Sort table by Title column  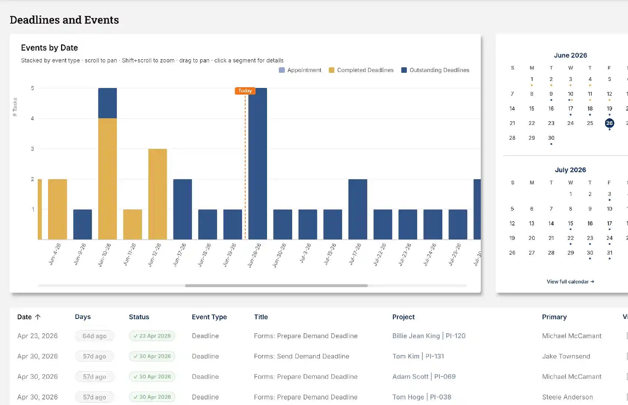[261, 317]
